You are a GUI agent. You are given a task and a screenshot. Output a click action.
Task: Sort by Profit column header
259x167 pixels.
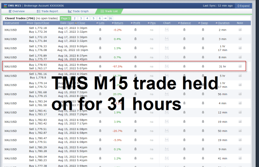136,23
